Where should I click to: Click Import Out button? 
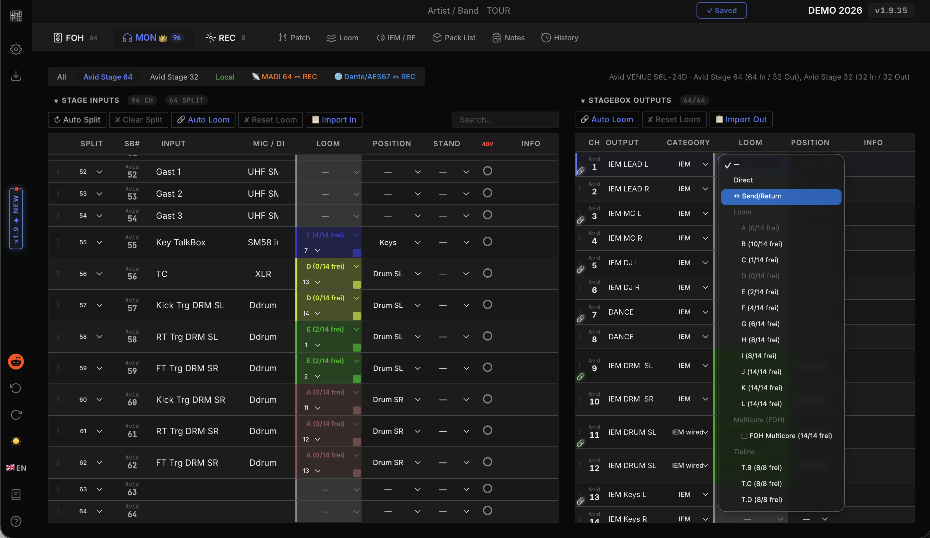point(741,119)
